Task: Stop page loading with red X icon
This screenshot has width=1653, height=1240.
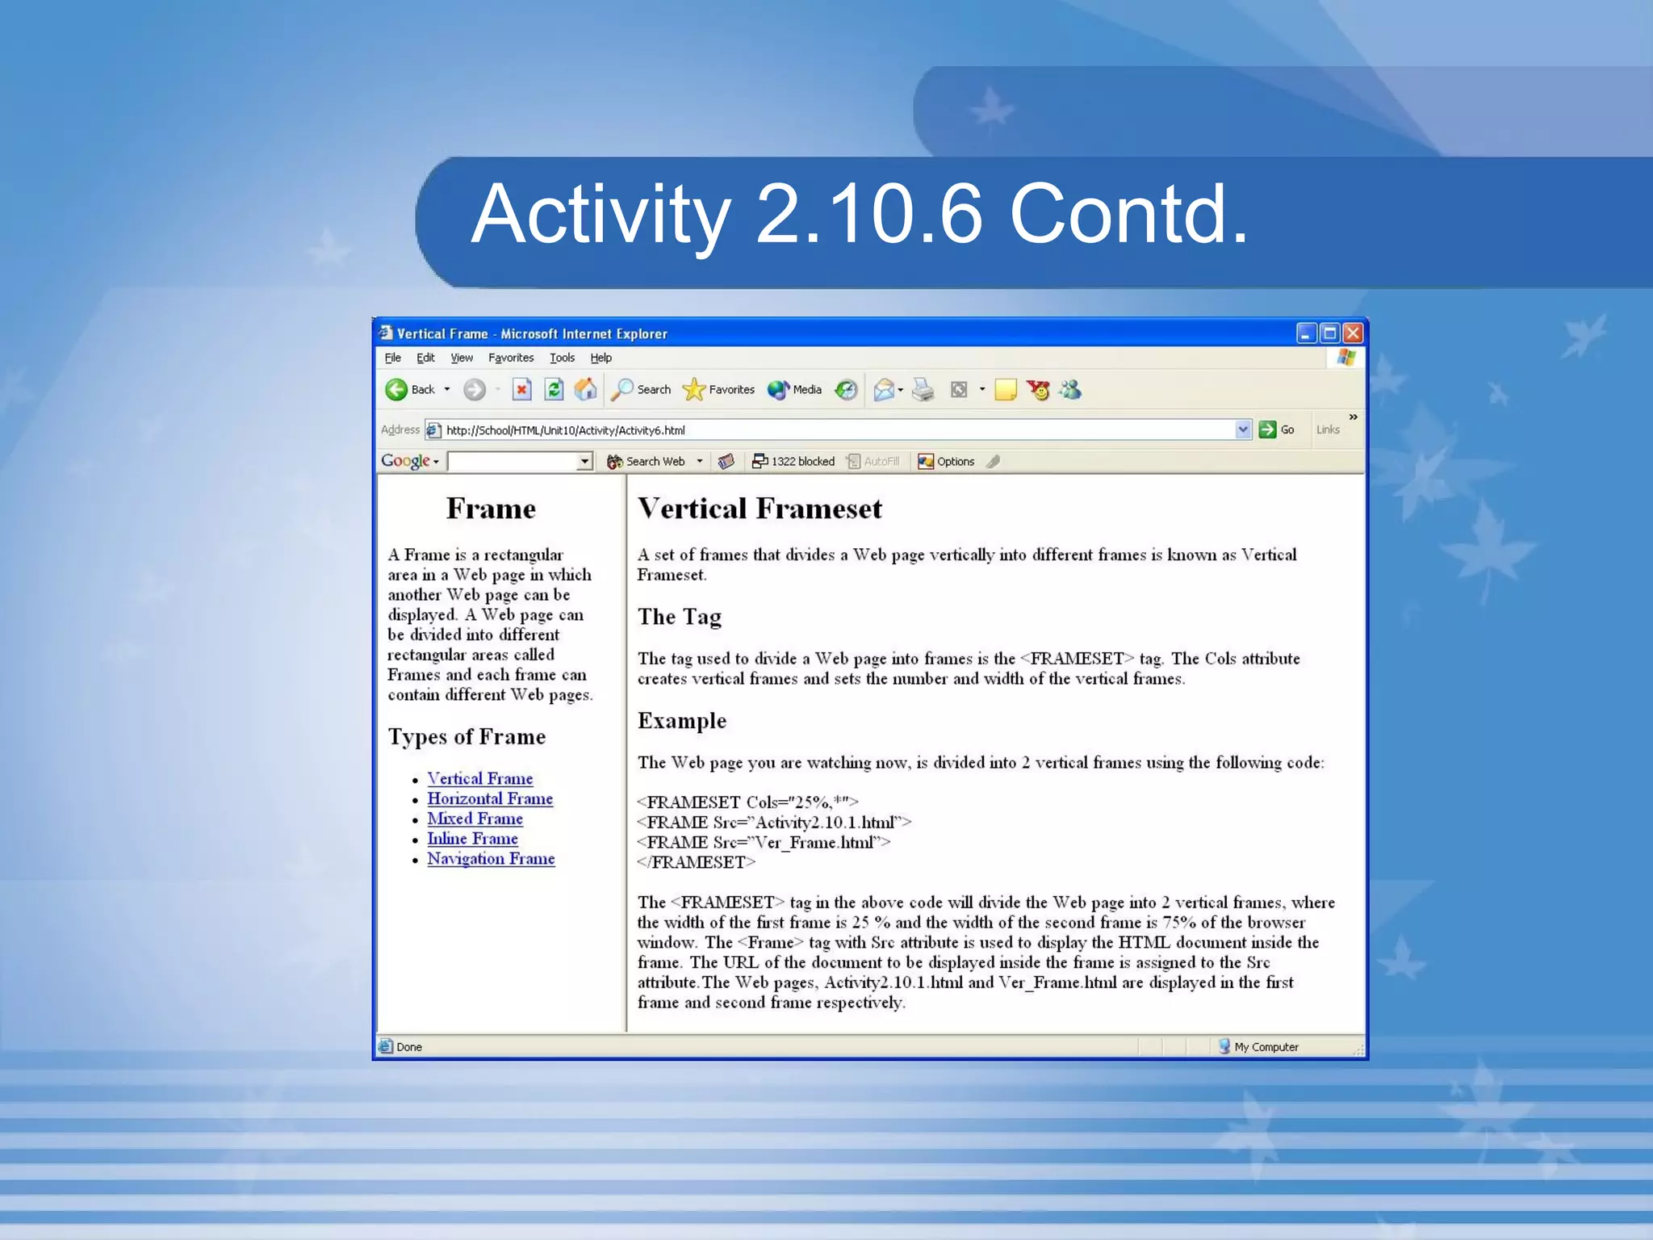Action: (522, 390)
